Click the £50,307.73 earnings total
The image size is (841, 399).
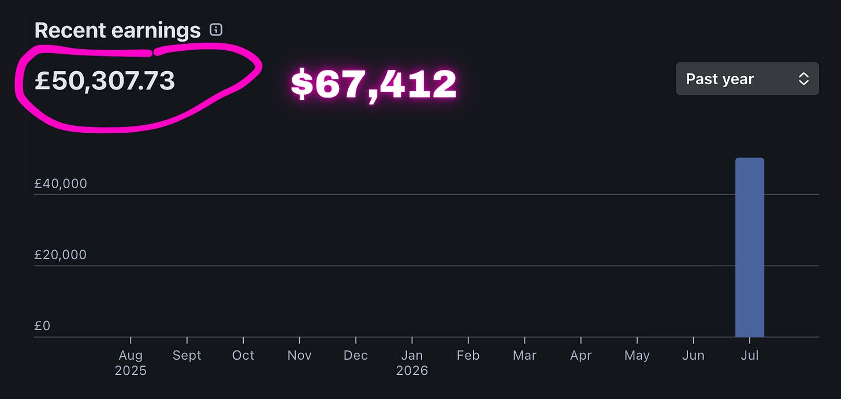pos(105,81)
